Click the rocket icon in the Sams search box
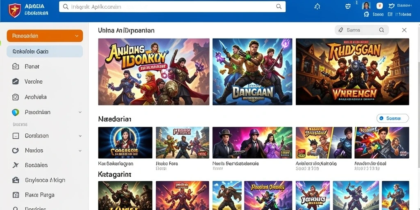 coord(341,30)
